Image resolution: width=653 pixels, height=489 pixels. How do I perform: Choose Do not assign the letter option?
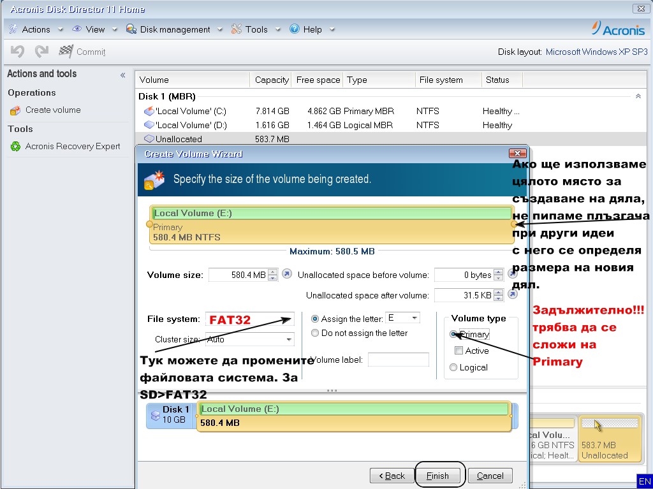click(x=315, y=333)
